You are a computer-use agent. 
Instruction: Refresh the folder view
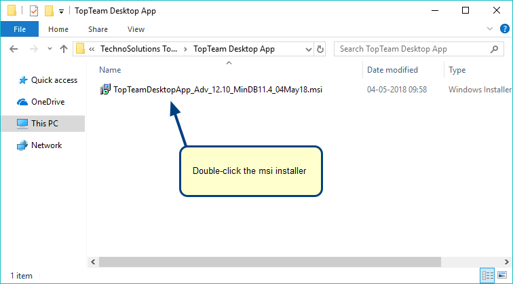(x=320, y=49)
